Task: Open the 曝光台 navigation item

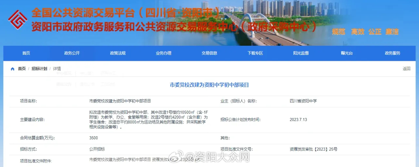Action: pos(347,53)
